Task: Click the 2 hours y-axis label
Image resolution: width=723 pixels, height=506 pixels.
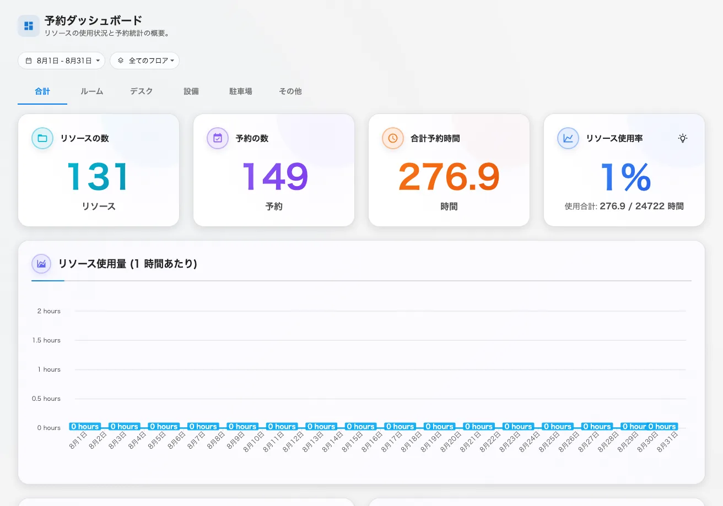Action: (49, 311)
